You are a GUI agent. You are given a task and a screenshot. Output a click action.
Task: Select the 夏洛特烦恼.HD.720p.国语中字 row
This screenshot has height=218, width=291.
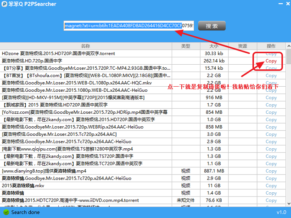coord(143,61)
